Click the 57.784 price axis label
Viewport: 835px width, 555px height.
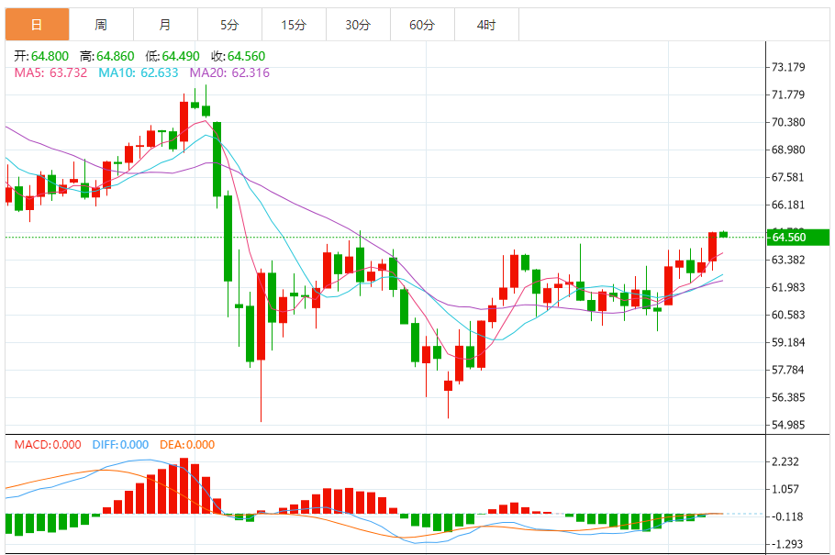788,371
